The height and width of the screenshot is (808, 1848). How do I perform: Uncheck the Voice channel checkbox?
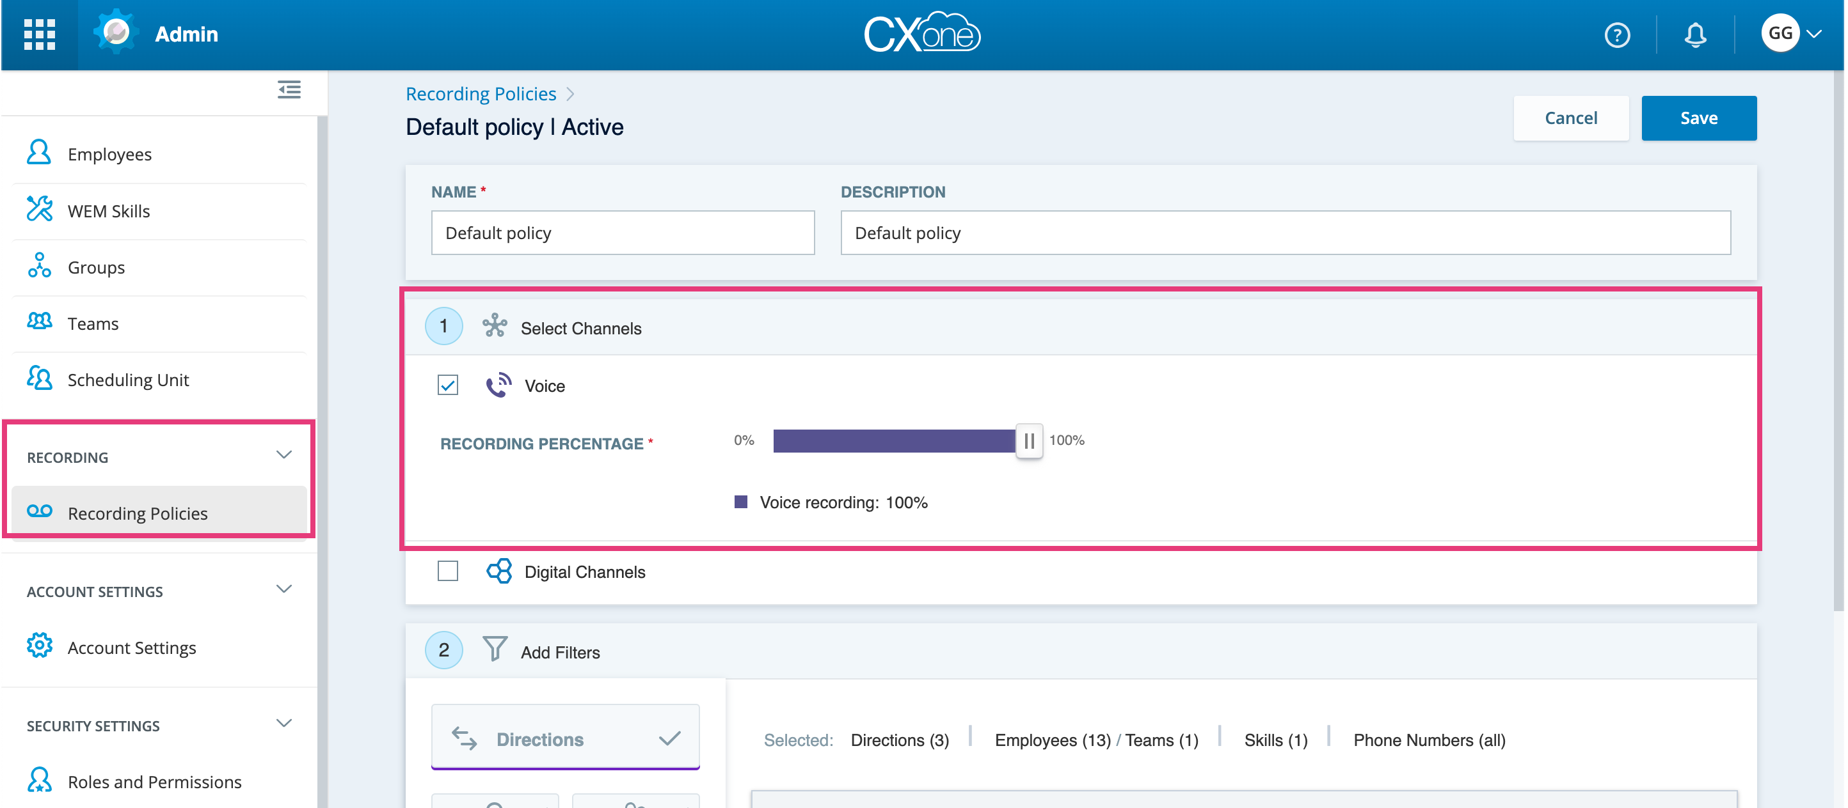point(448,385)
